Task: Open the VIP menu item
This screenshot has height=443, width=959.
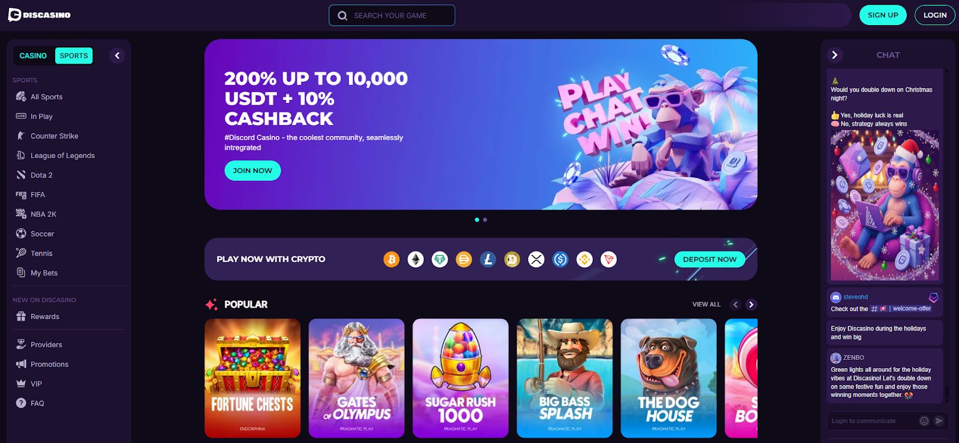Action: 36,384
